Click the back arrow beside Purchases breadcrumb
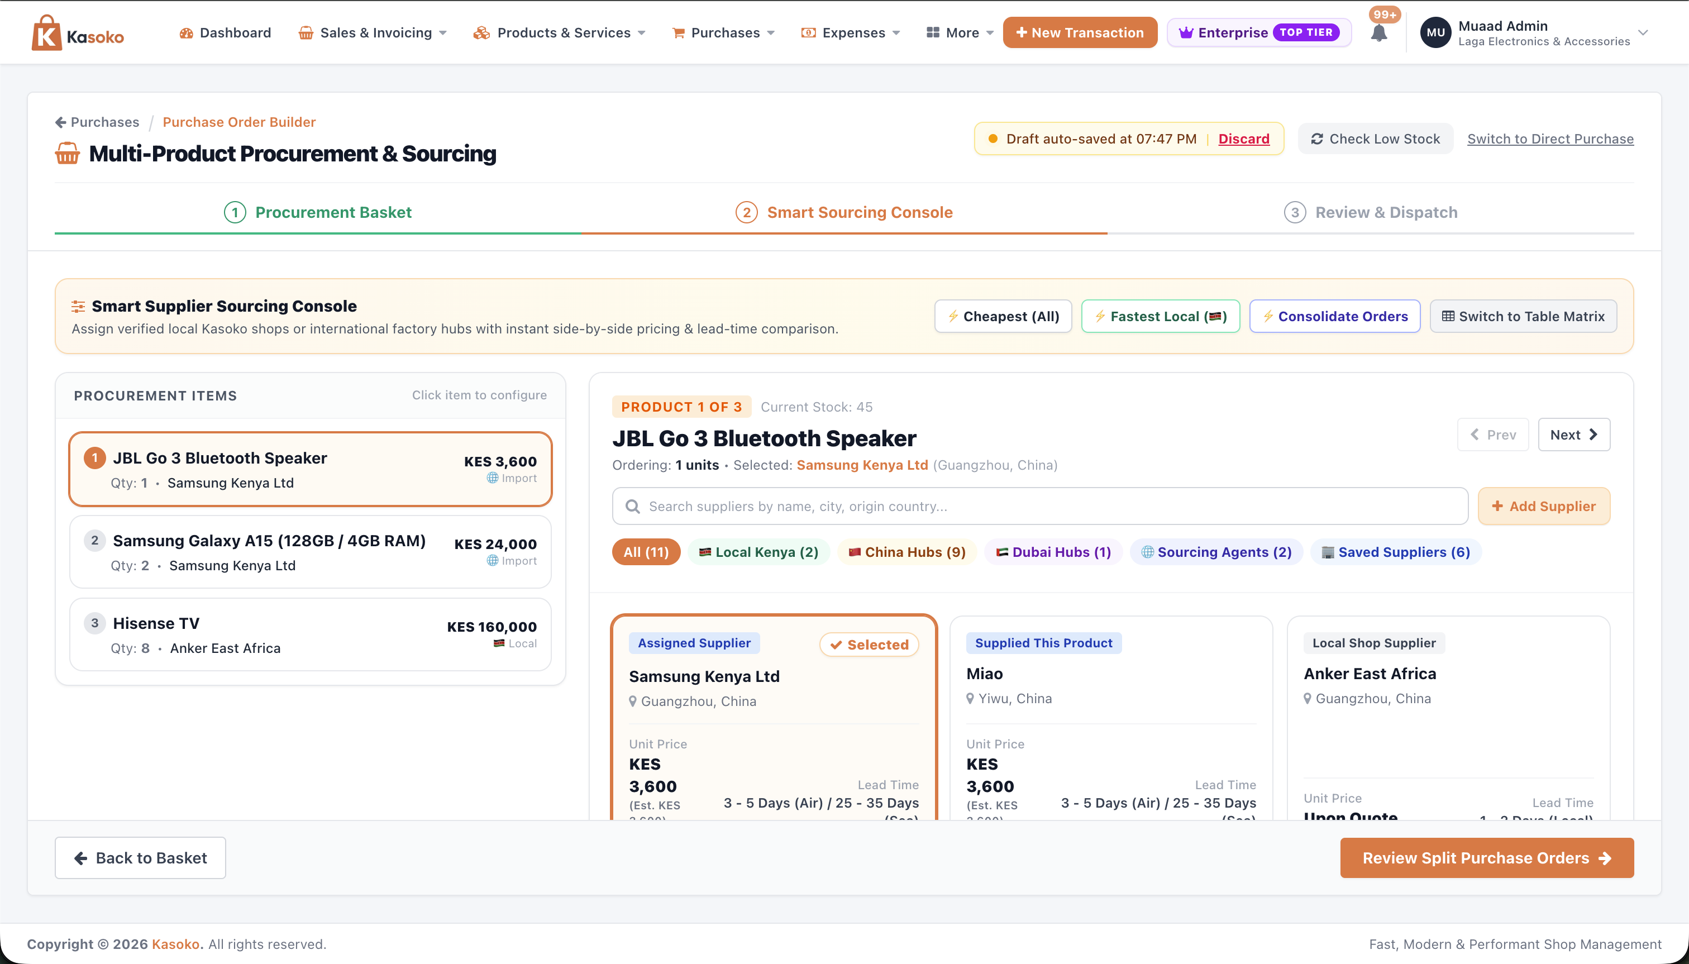This screenshot has height=964, width=1689. [60, 122]
